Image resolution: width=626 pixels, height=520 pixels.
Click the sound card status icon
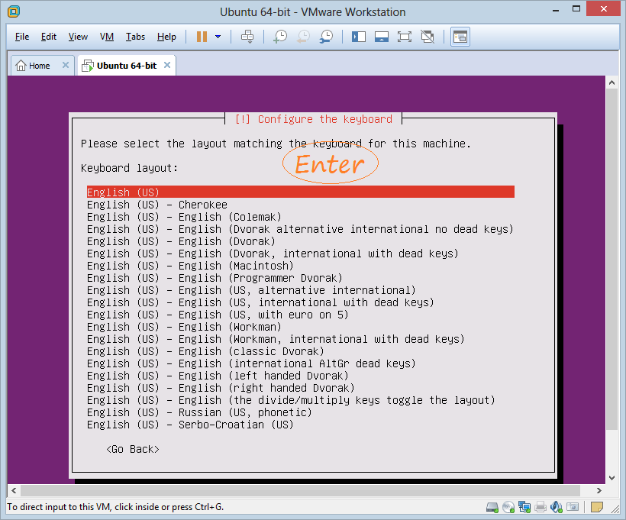556,507
